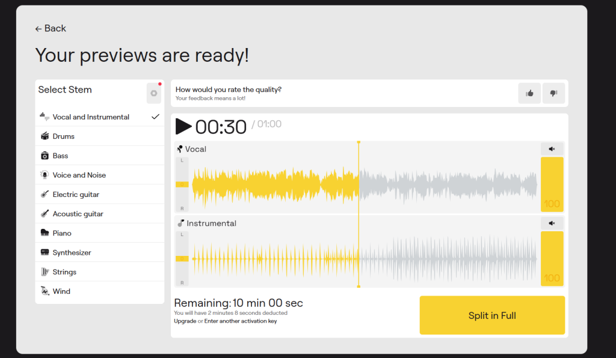The height and width of the screenshot is (358, 616).
Task: Choose Acoustic guitar stem
Action: pyautogui.click(x=78, y=214)
